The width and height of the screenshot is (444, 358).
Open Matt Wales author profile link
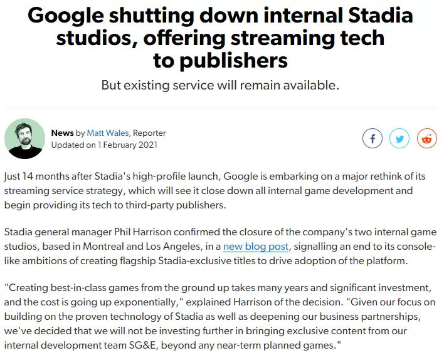[108, 133]
